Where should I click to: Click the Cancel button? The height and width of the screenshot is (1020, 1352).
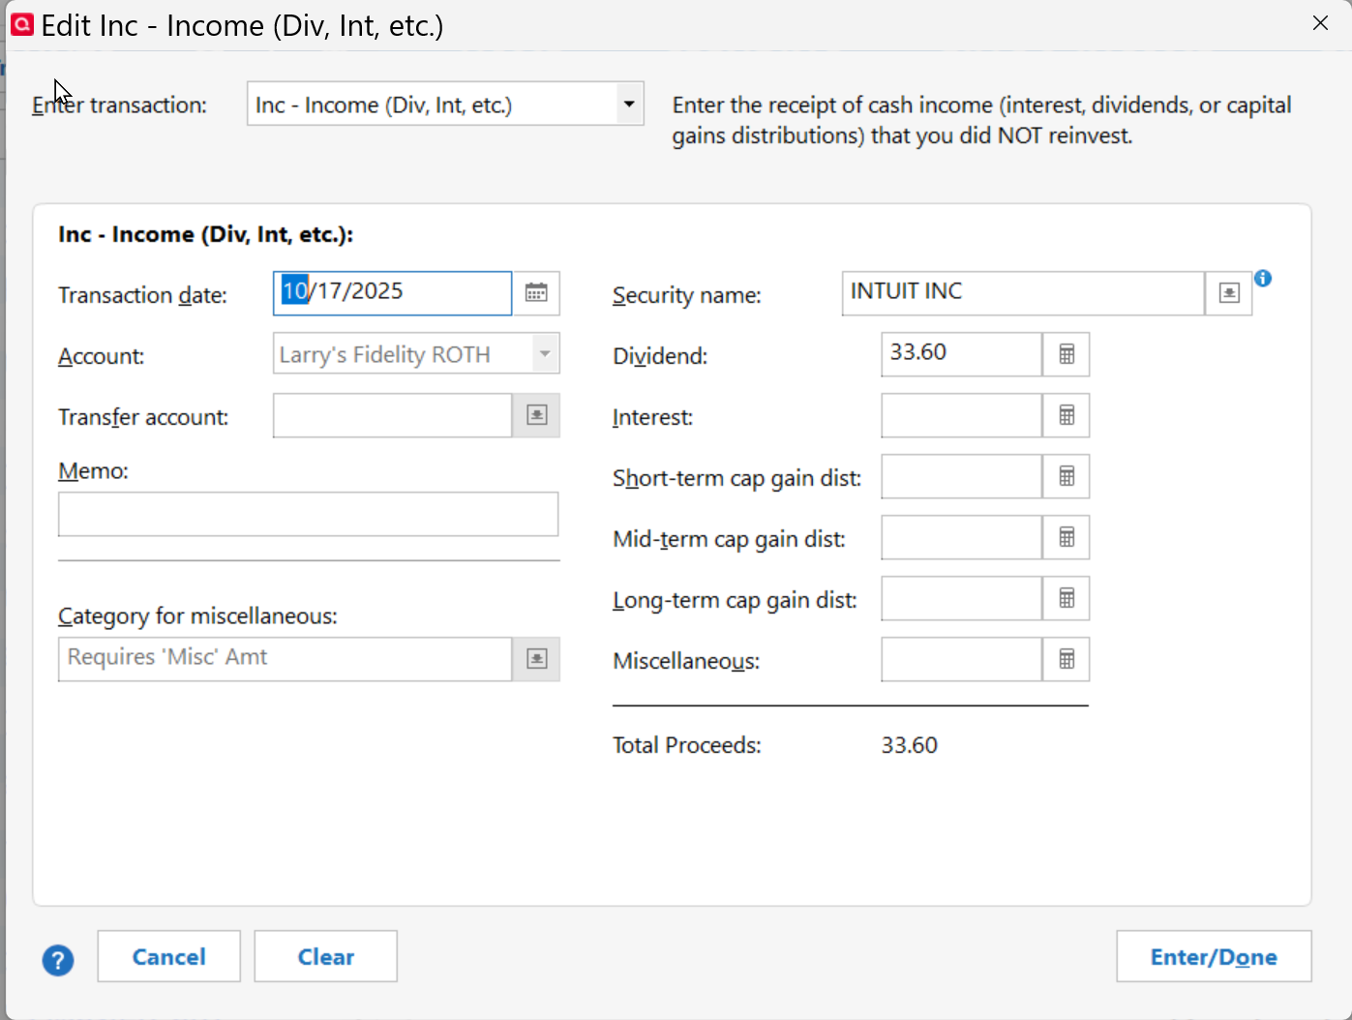coord(168,956)
